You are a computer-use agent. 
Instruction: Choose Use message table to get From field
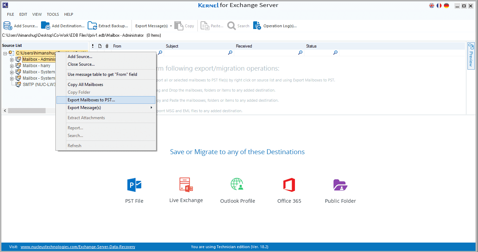coord(106,74)
